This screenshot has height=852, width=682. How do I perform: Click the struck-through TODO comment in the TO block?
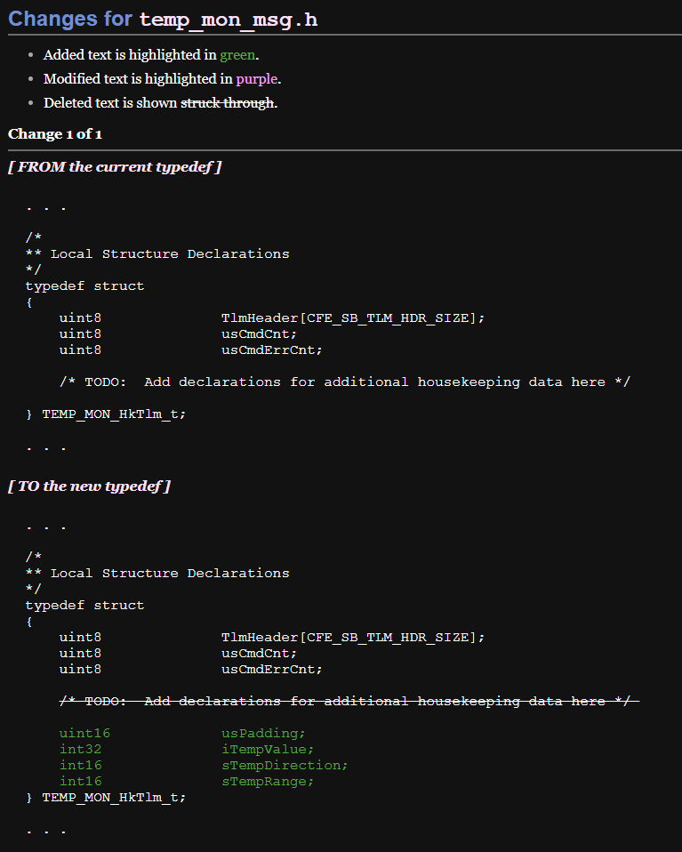point(345,701)
